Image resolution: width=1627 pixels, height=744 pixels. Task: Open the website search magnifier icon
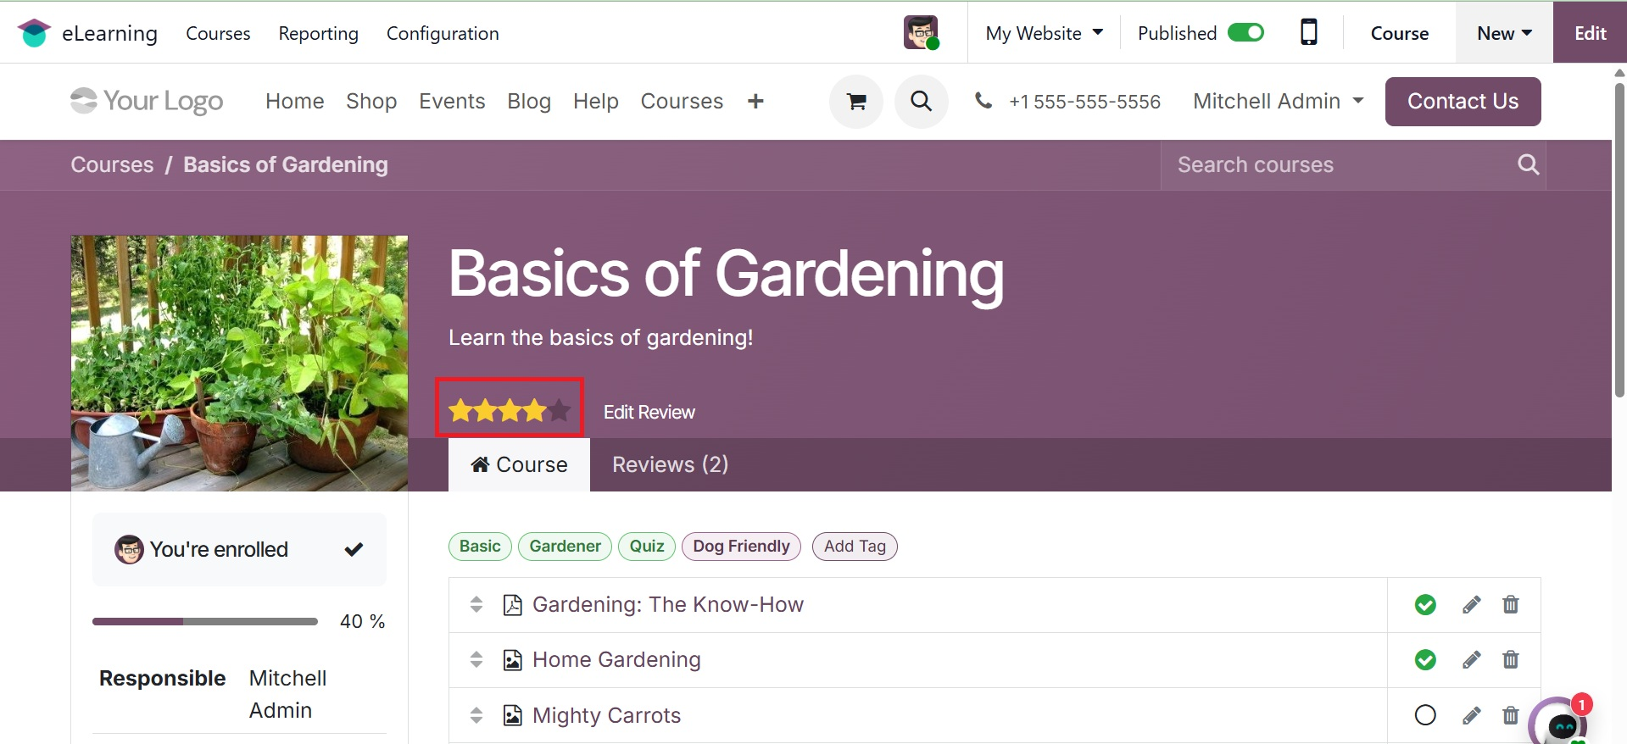click(x=921, y=102)
